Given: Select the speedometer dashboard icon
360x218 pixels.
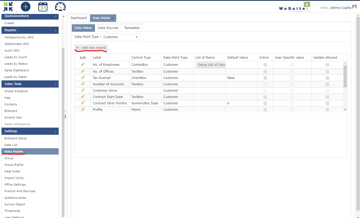Looking at the screenshot, I should coord(60,7).
